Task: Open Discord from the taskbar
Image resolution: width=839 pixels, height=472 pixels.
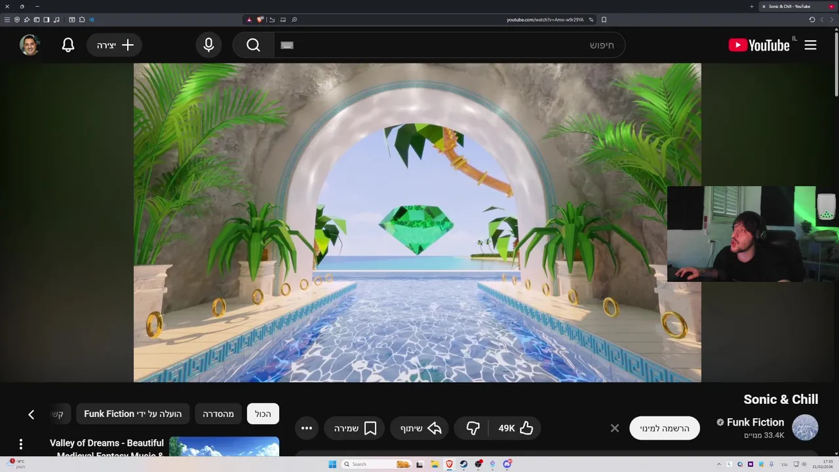Action: click(507, 464)
